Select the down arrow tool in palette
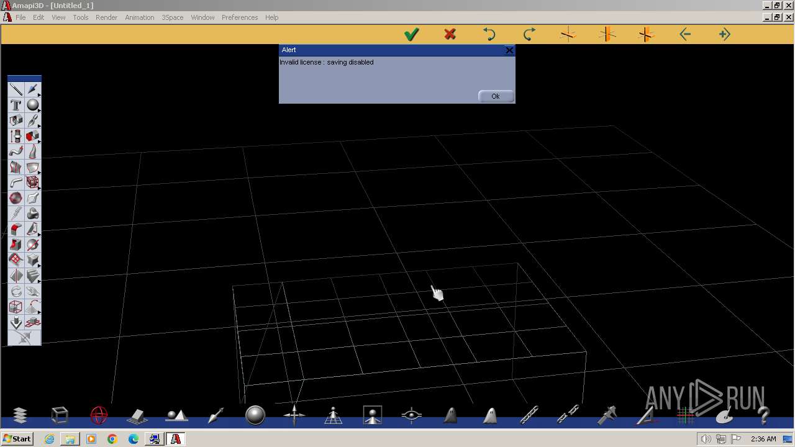795x447 pixels. (x=16, y=323)
